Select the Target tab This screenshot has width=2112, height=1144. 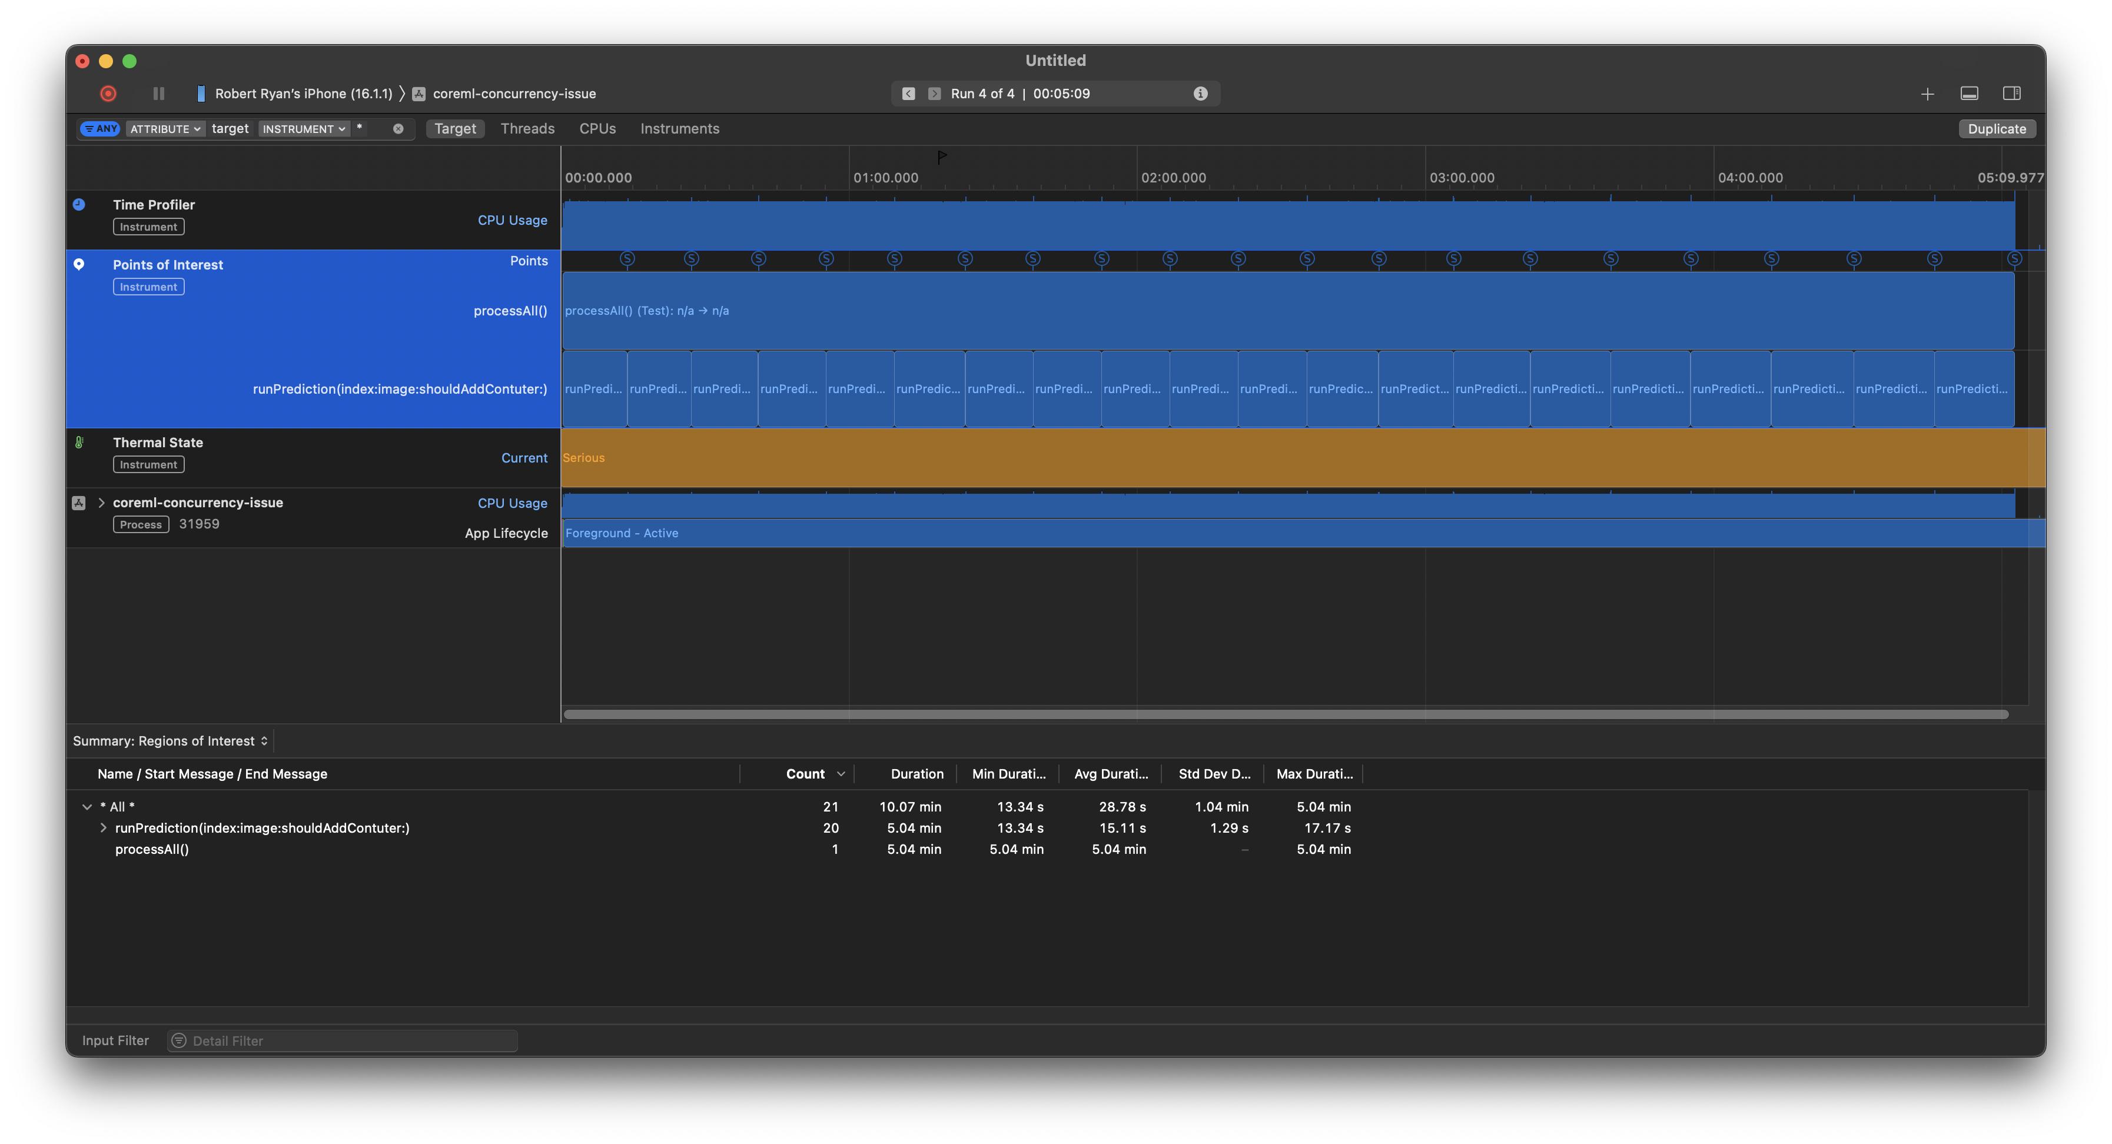tap(454, 129)
